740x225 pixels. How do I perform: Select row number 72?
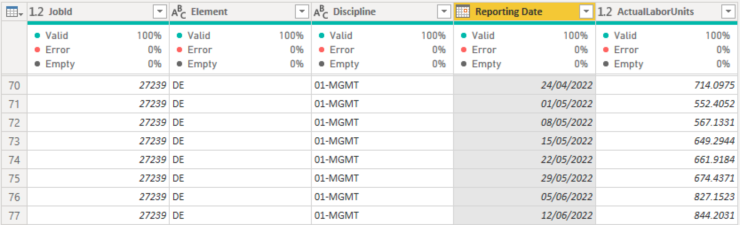pos(14,122)
